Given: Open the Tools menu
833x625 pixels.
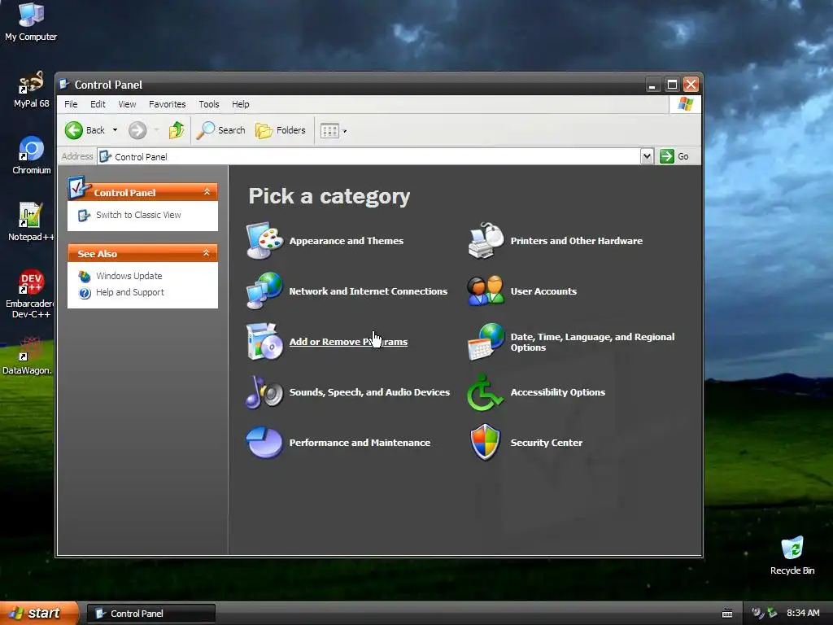Looking at the screenshot, I should [209, 104].
